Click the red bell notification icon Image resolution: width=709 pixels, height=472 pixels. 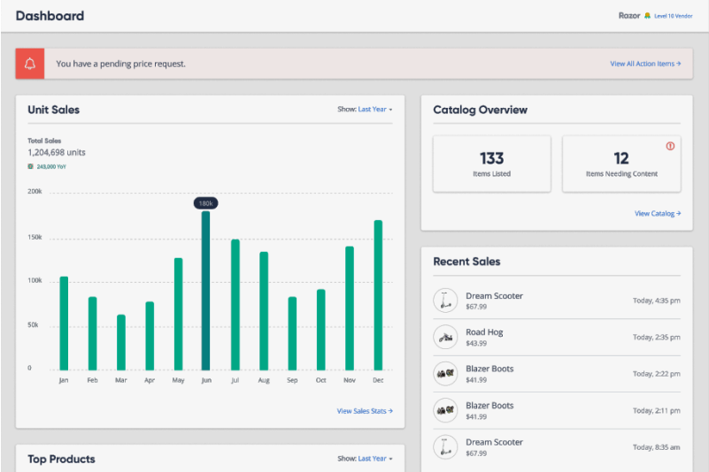point(30,64)
